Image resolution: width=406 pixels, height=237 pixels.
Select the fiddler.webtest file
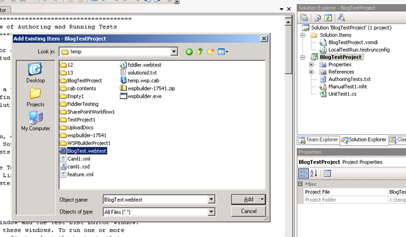(141, 65)
